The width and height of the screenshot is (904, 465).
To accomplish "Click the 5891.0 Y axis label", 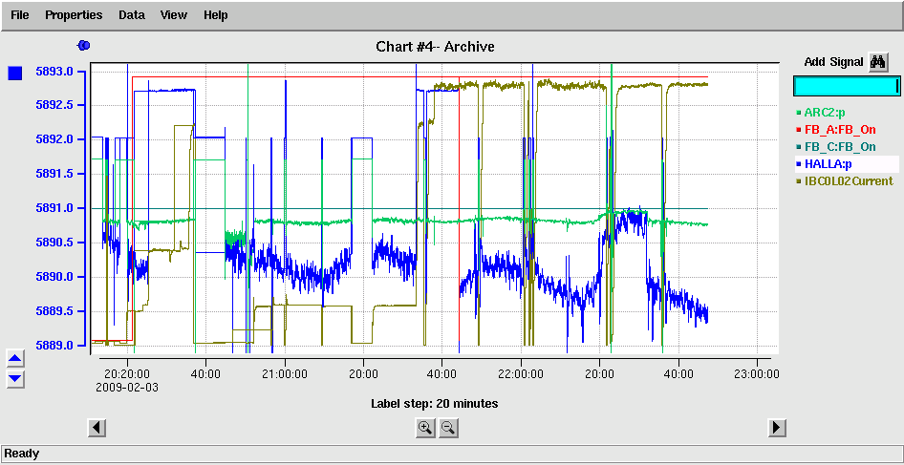I will (54, 208).
